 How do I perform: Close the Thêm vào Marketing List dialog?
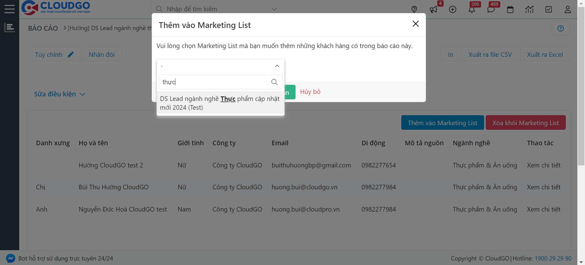tap(416, 24)
